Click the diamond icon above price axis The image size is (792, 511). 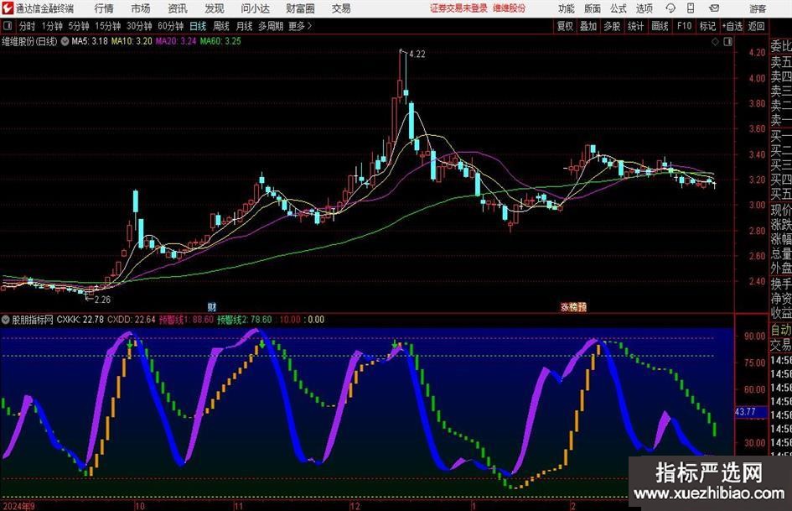click(715, 42)
